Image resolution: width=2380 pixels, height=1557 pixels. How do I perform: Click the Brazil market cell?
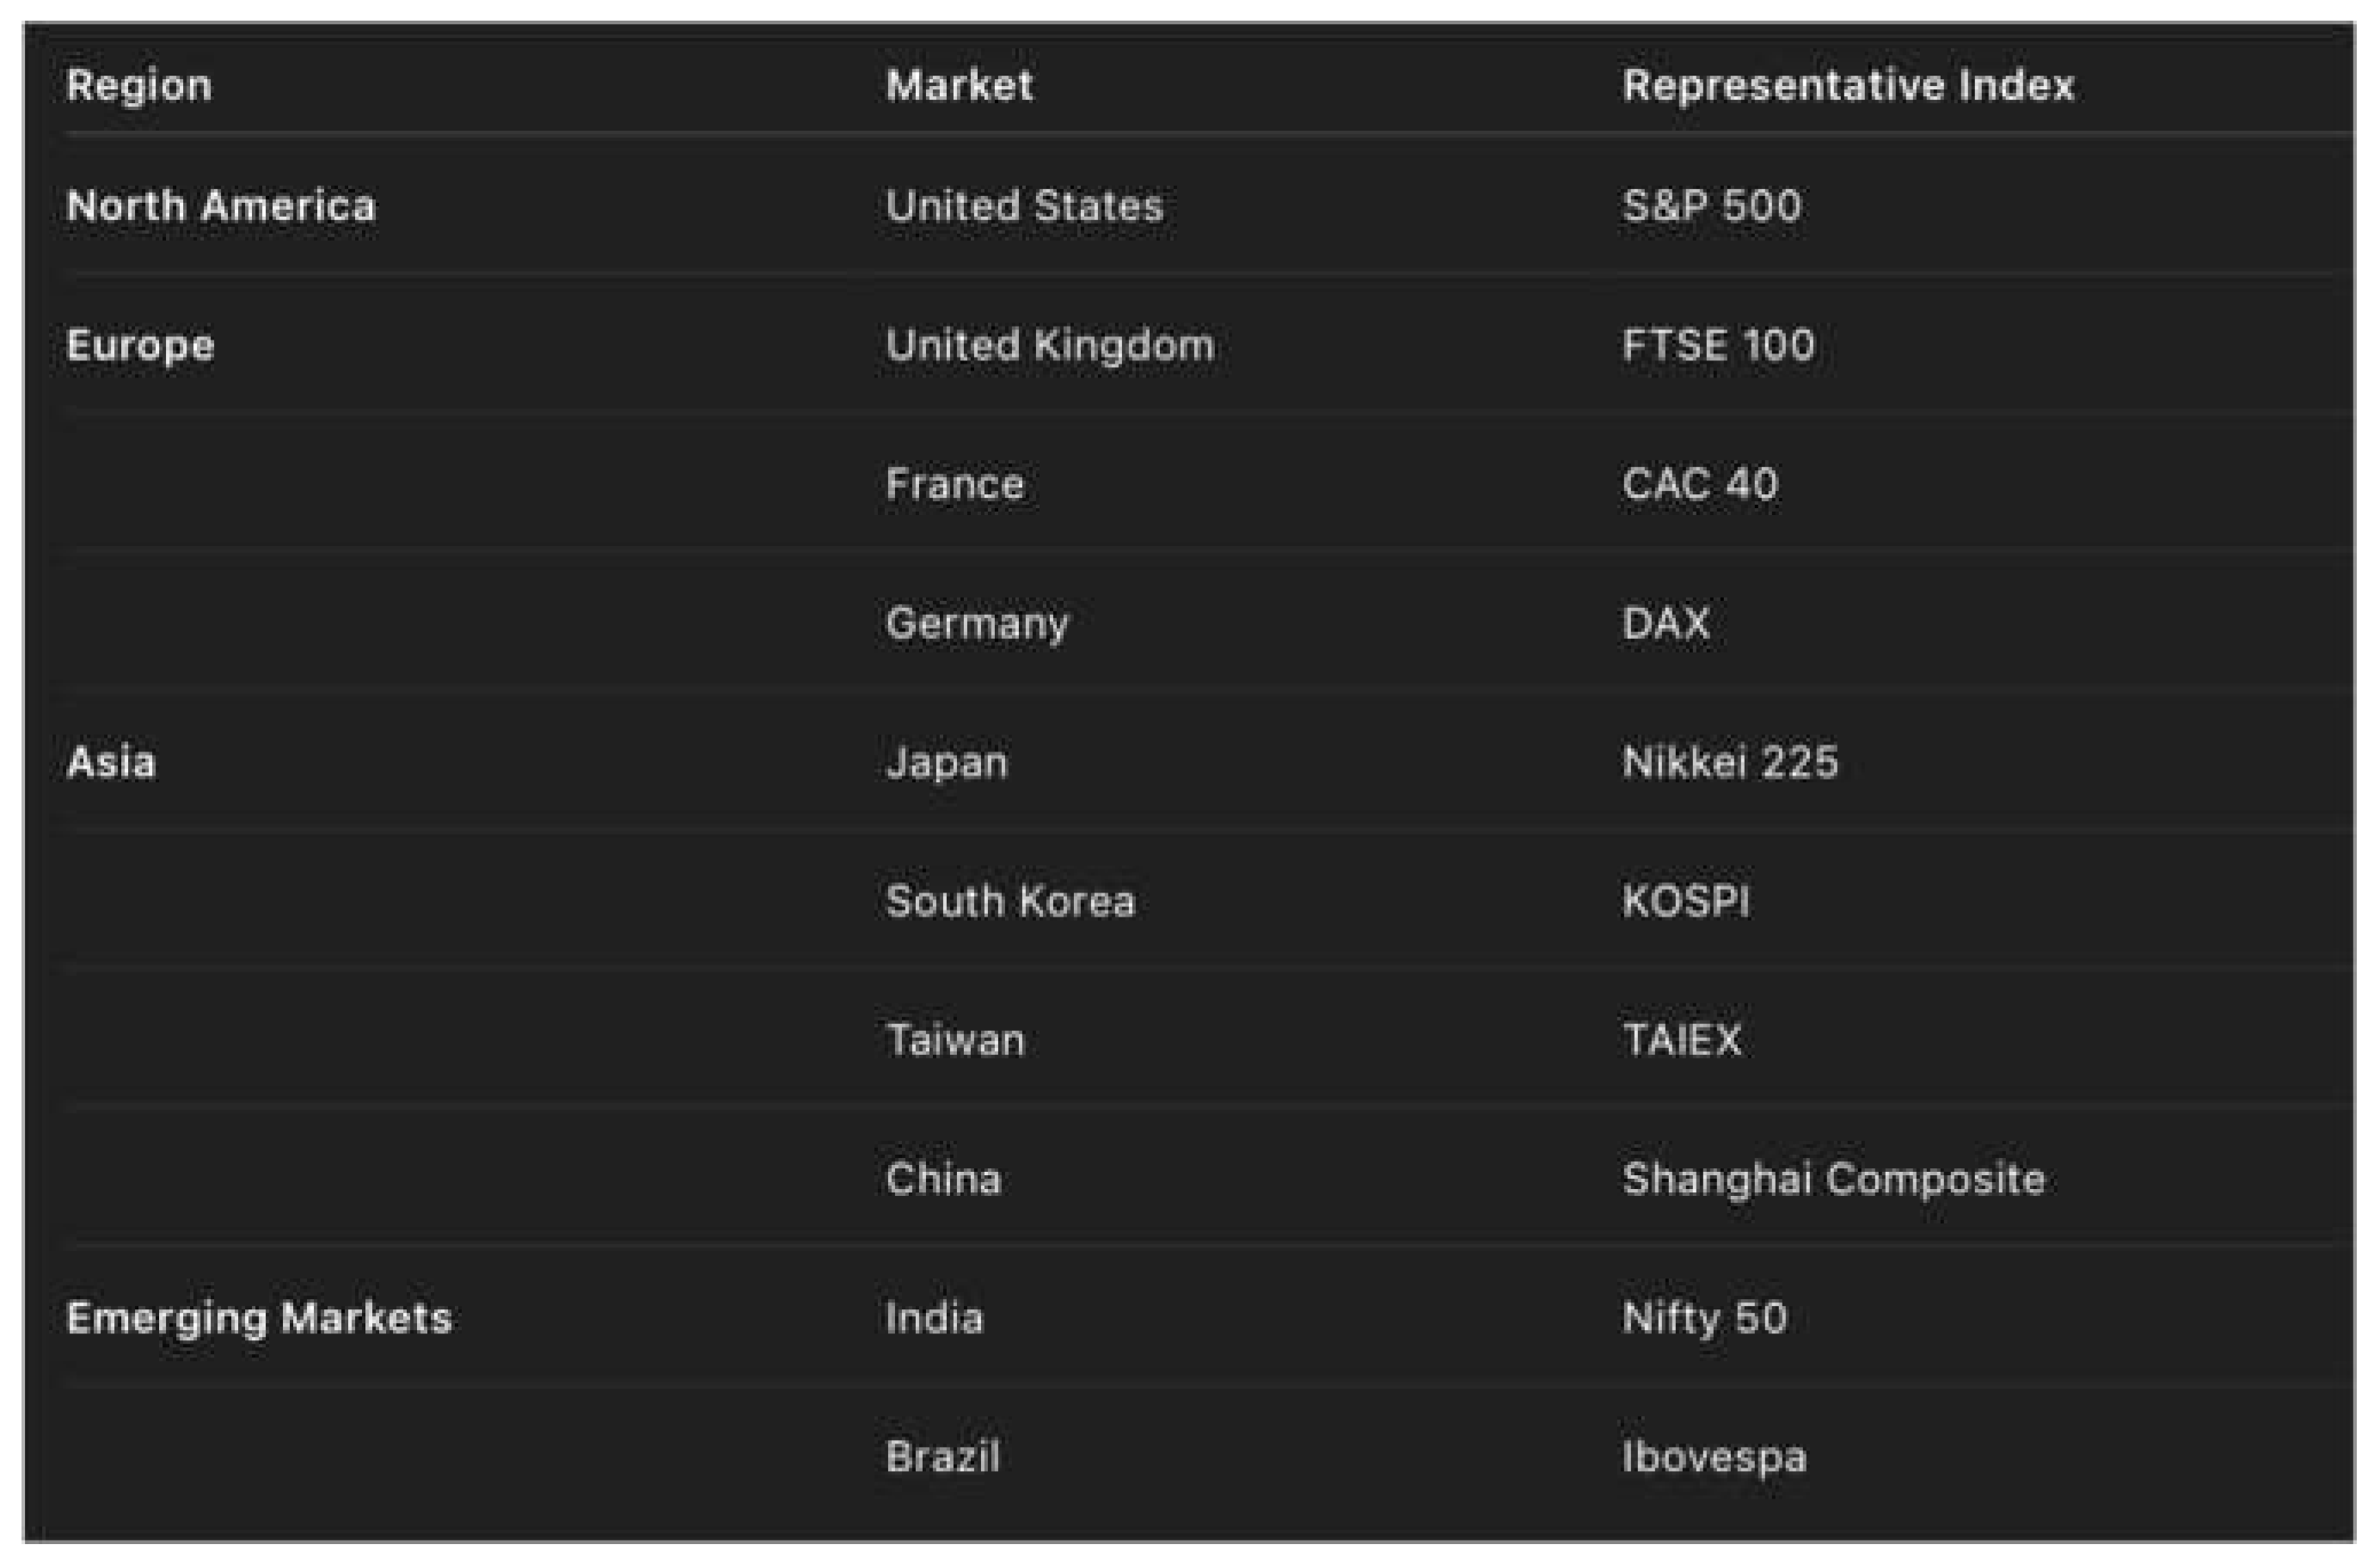coord(942,1456)
